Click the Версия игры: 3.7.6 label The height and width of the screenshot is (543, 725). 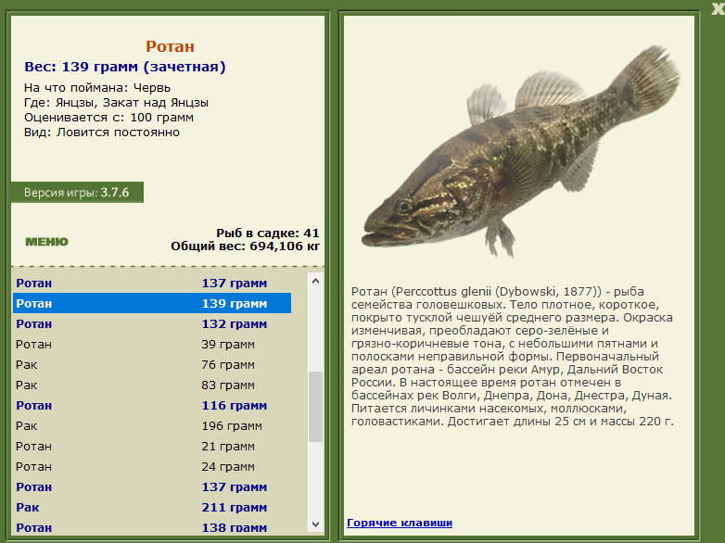coord(77,192)
